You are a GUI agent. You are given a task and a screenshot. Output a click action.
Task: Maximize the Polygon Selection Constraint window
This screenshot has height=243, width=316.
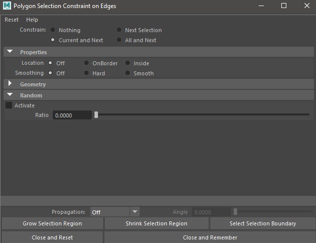(x=284, y=6)
